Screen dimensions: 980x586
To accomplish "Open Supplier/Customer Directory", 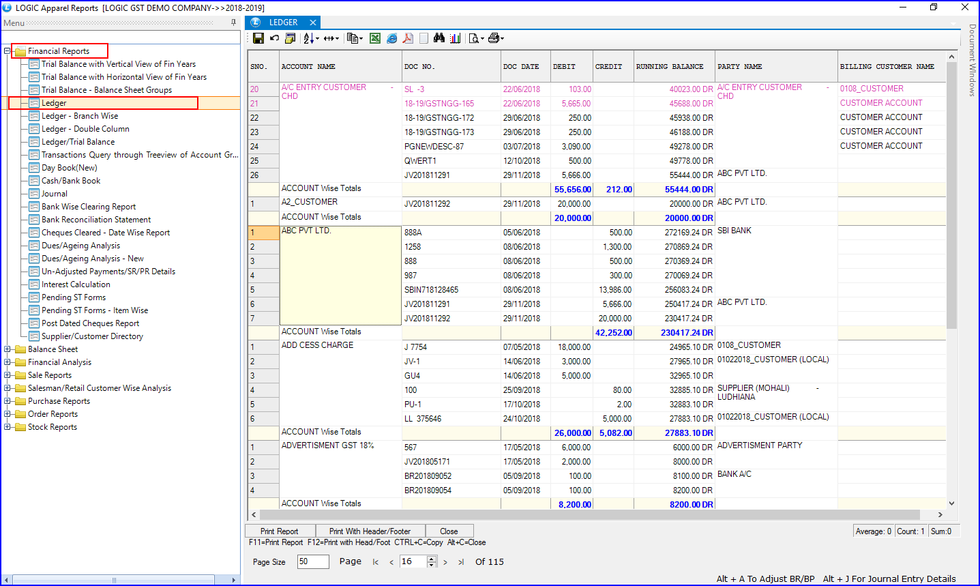I will (92, 336).
